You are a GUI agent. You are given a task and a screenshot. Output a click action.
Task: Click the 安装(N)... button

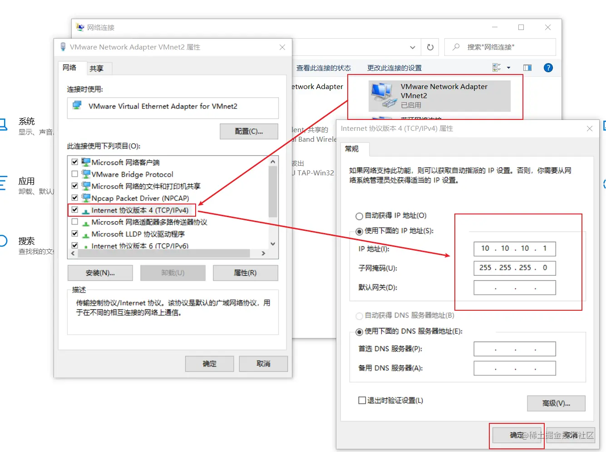pyautogui.click(x=100, y=273)
